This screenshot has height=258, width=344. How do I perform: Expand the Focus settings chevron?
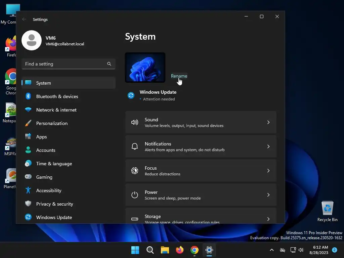click(268, 171)
